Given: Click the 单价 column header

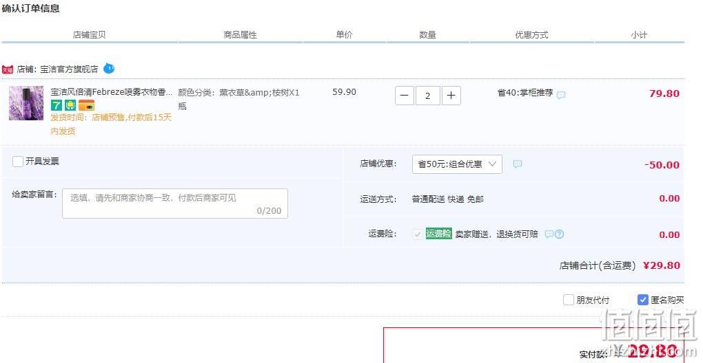Looking at the screenshot, I should [x=345, y=34].
